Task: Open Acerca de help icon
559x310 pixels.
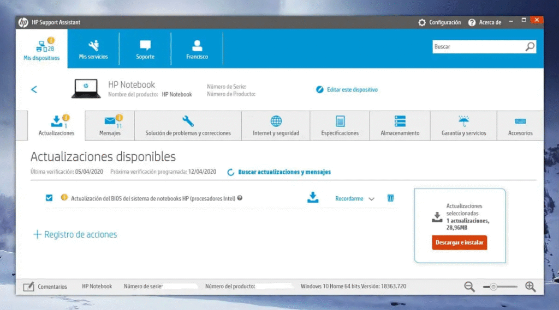Action: click(x=472, y=22)
